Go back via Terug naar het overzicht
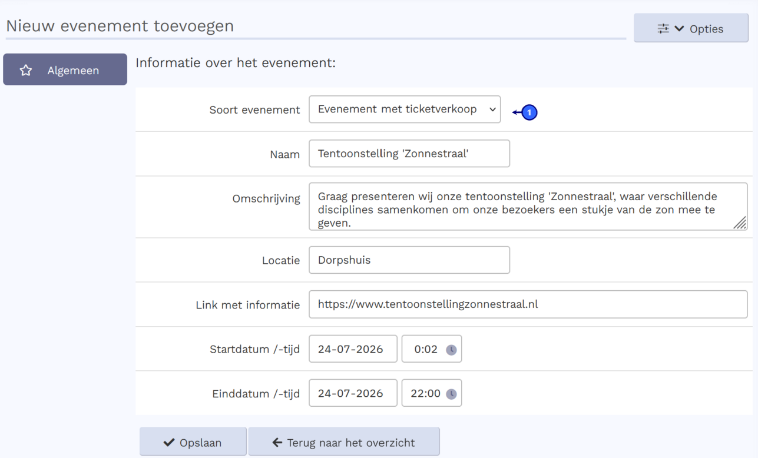This screenshot has width=758, height=458. (x=344, y=442)
